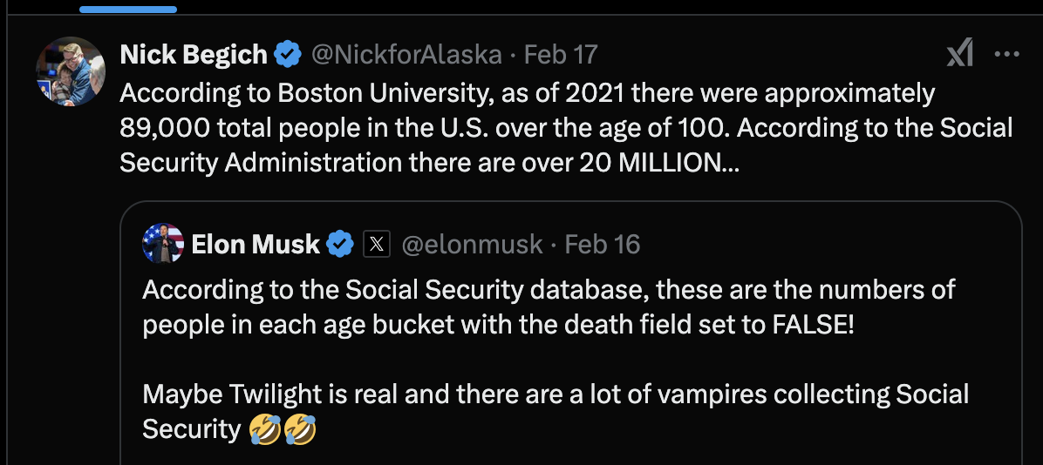Viewport: 1043px width, 465px height.
Task: Expand truncated text after "20 MILLION"
Action: coord(729,163)
